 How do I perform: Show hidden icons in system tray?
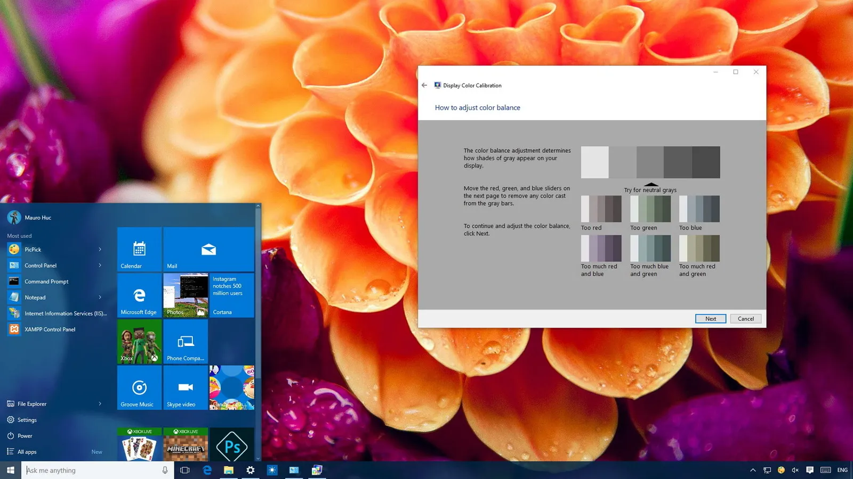753,470
